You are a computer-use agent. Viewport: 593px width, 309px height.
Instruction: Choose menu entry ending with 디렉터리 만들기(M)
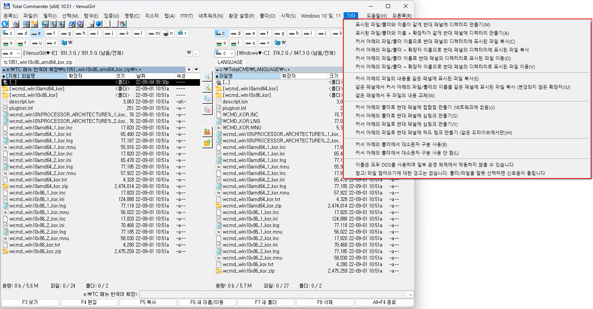click(423, 25)
